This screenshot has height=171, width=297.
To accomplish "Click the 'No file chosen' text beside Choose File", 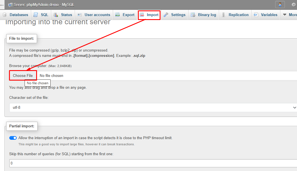I will (51, 76).
